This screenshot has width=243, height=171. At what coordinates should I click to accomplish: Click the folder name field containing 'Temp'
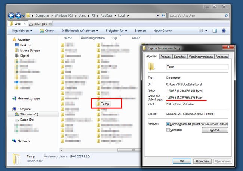tap(197, 66)
